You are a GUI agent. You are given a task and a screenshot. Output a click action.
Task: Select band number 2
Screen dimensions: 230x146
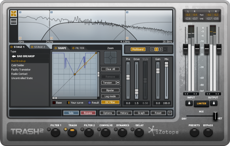(x=156, y=49)
